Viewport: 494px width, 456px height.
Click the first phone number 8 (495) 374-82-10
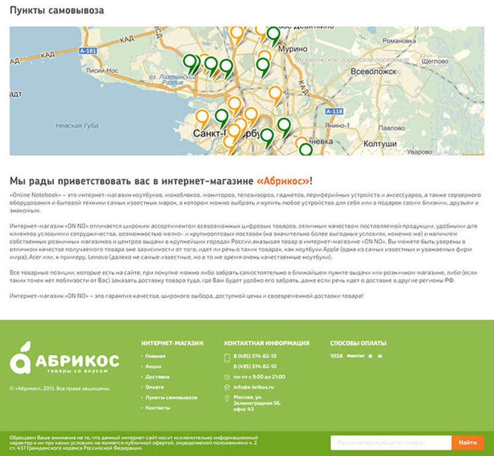pos(255,356)
